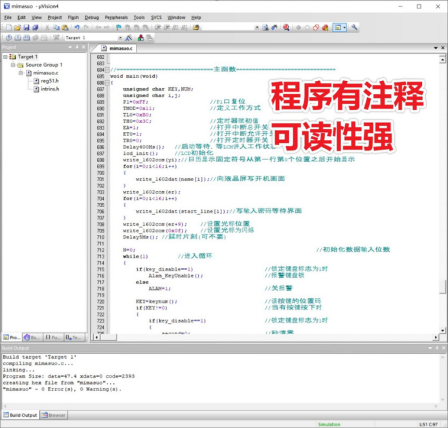Save the current file
The image size is (448, 428).
pos(27,27)
